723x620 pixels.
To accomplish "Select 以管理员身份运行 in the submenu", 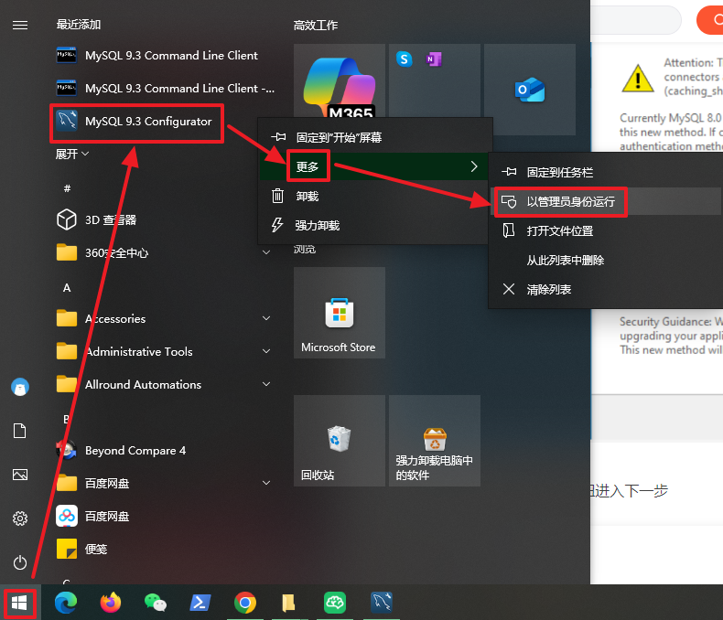I will click(x=606, y=201).
